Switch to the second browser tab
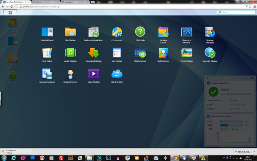This screenshot has width=257, height=161. [x=46, y=2]
